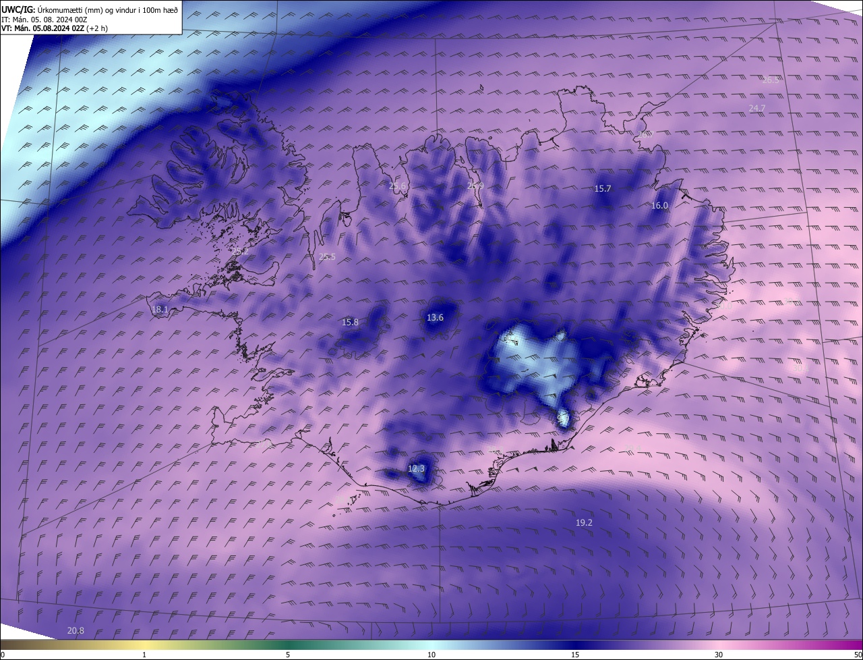This screenshot has height=660, width=863.
Task: Click the colorbar tick label 10
Action: [x=431, y=655]
